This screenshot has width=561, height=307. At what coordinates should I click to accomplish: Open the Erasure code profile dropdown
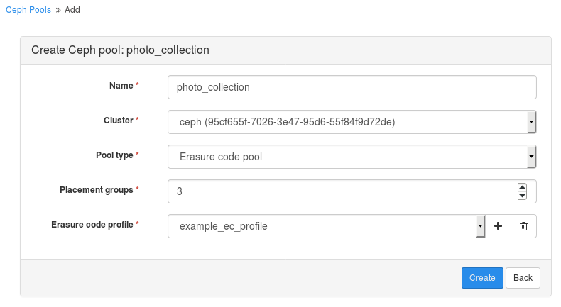point(326,226)
